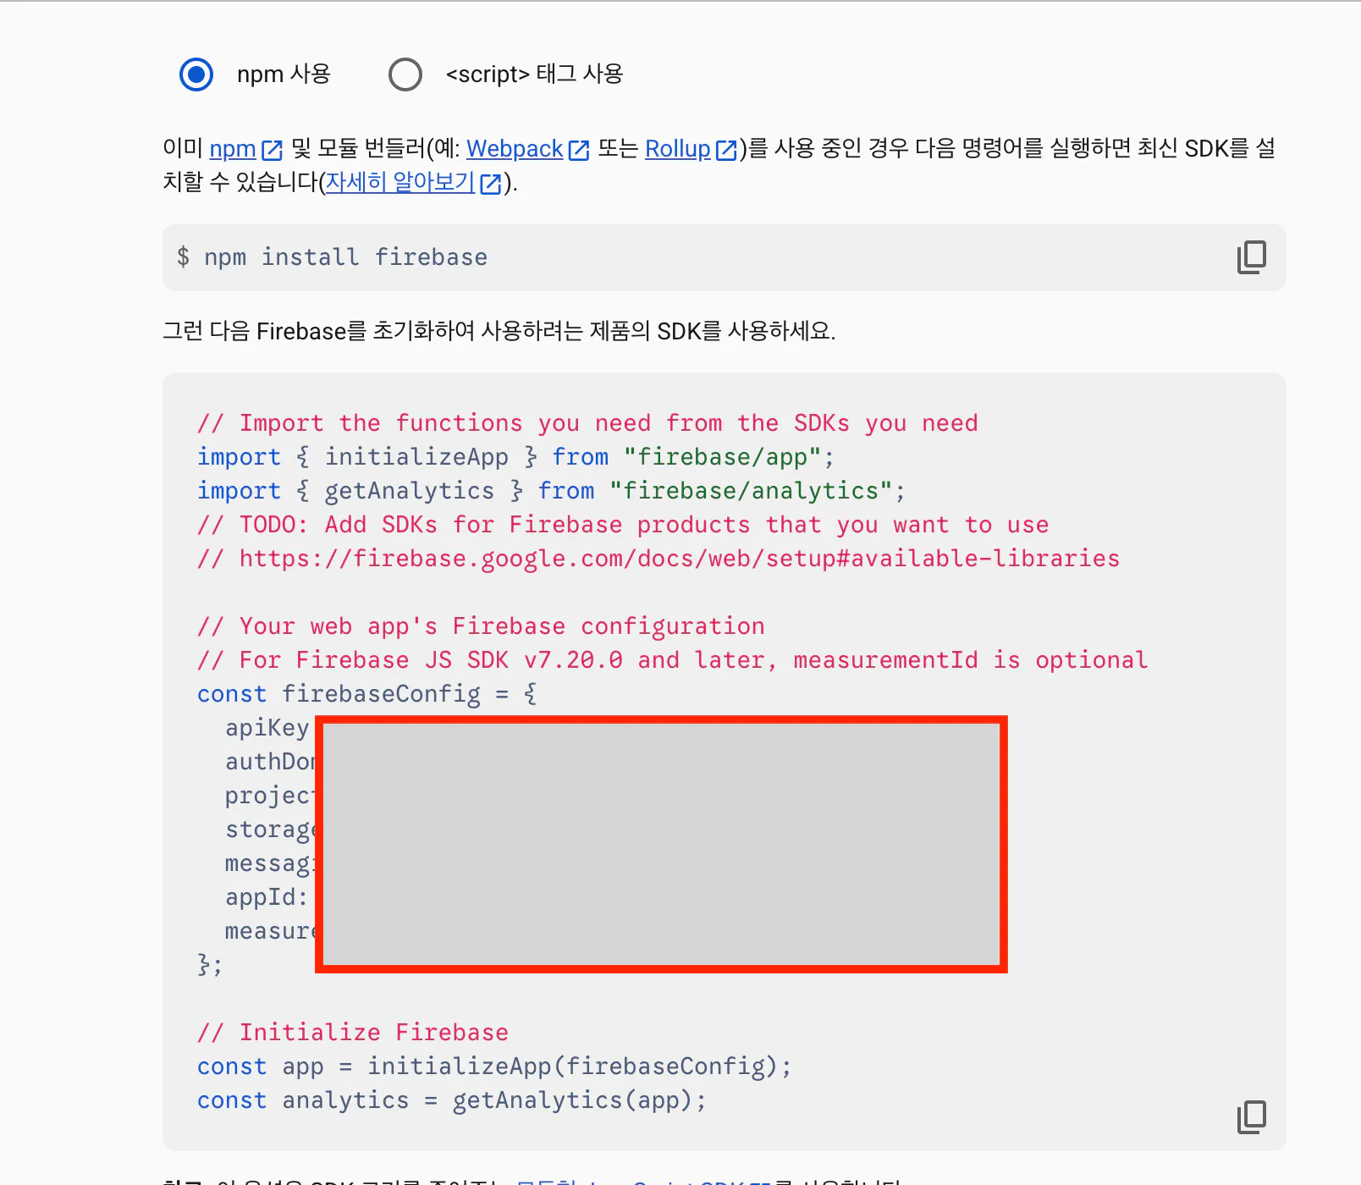Click the "npm install firebase" command text
The height and width of the screenshot is (1185, 1361).
[x=346, y=257]
